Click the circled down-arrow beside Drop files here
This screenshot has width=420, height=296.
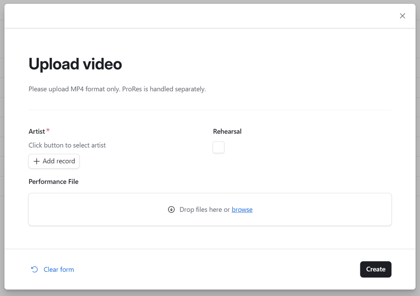pos(171,210)
